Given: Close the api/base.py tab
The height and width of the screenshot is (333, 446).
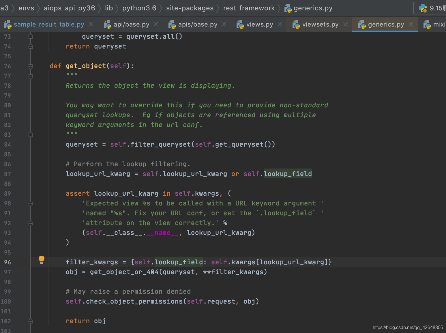Looking at the screenshot, I should pyautogui.click(x=156, y=25).
